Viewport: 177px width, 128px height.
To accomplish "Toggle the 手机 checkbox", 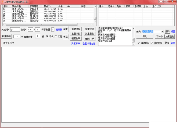I will (x=47, y=37).
